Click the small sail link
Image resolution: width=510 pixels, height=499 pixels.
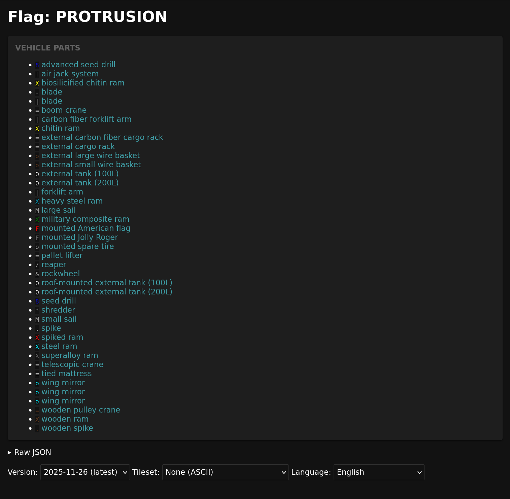(59, 319)
